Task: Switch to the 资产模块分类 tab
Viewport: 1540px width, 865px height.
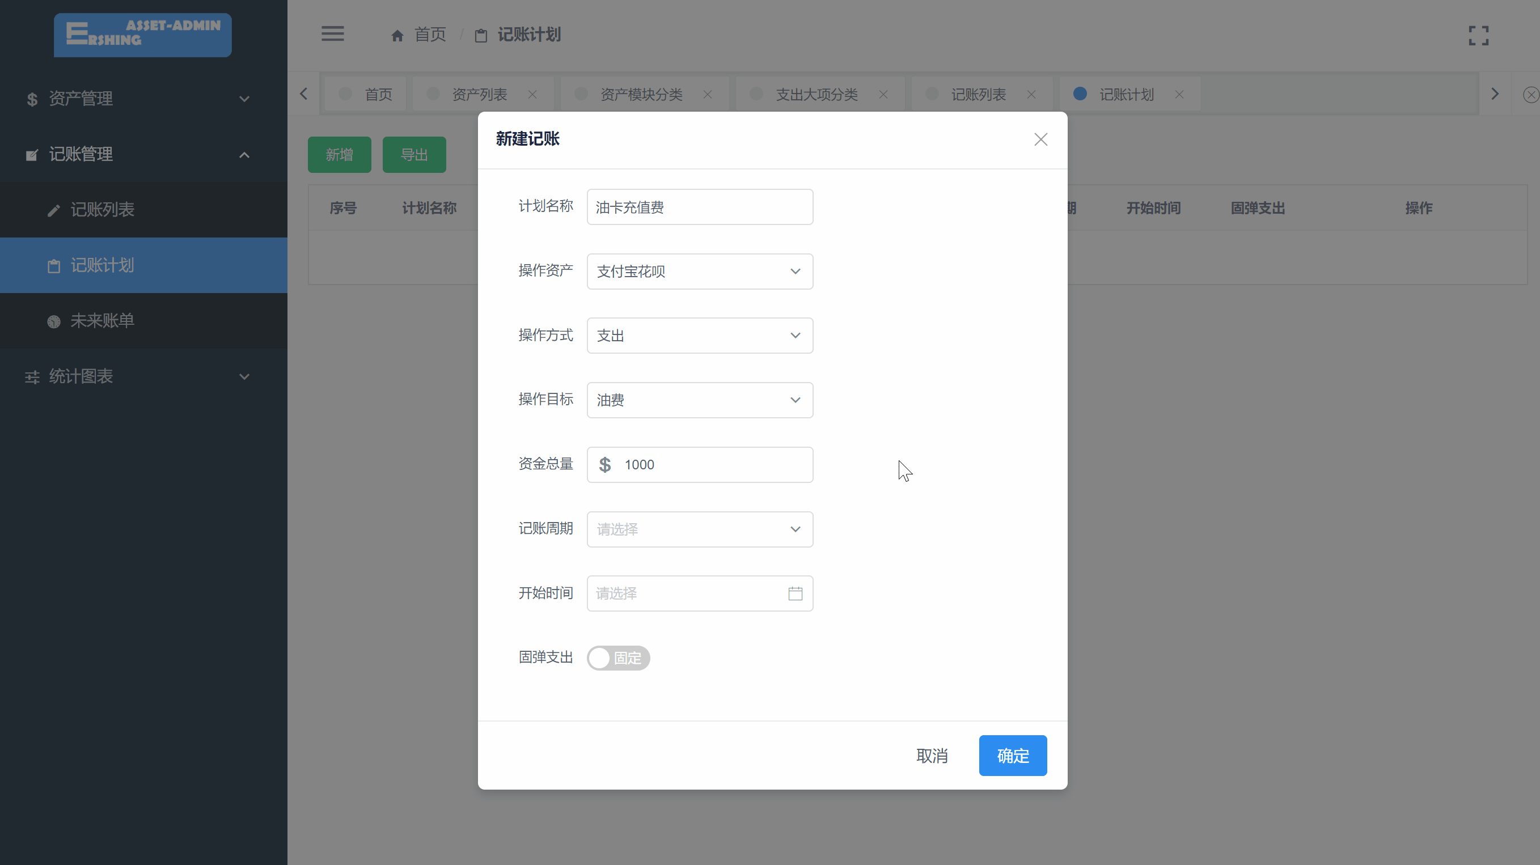Action: 641,95
